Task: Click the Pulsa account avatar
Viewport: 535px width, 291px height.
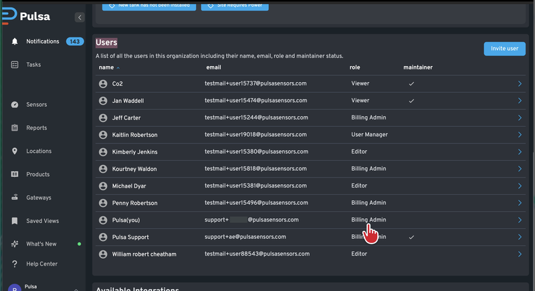Action: (15, 288)
